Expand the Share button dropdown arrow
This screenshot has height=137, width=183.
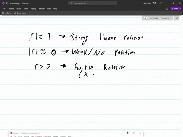(x=180, y=8)
